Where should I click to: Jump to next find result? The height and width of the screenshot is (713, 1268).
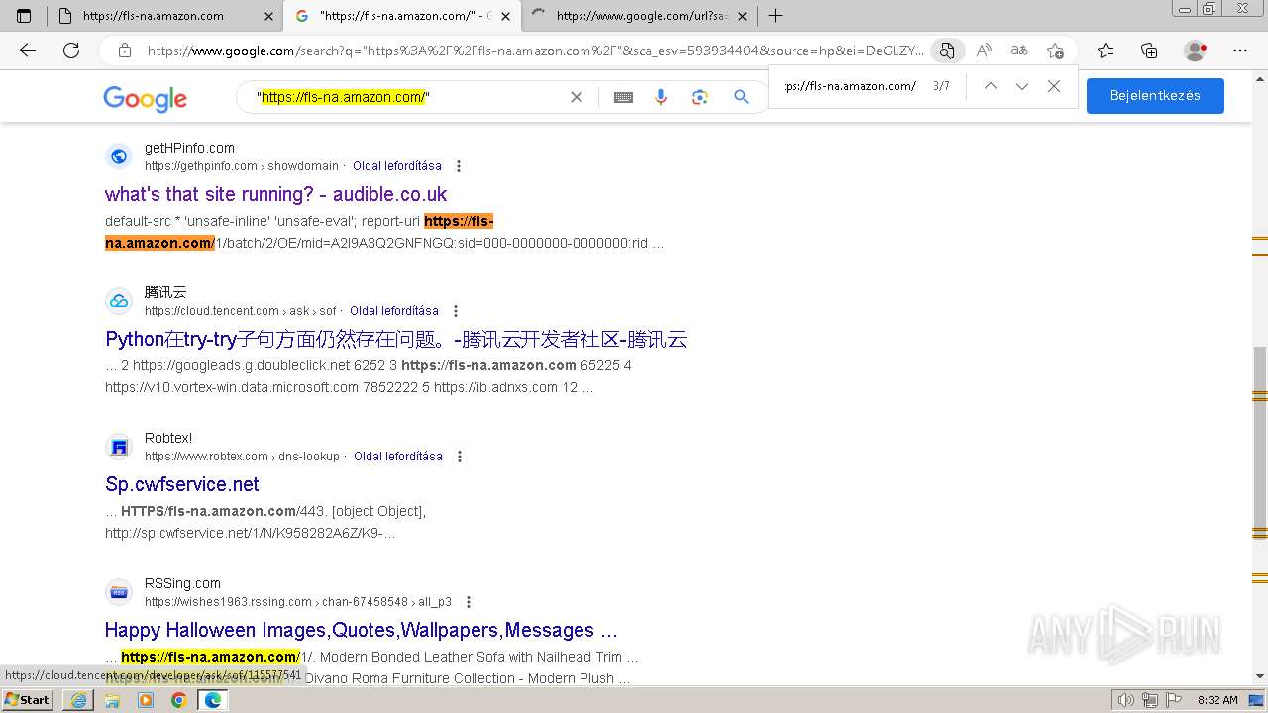coord(1022,86)
